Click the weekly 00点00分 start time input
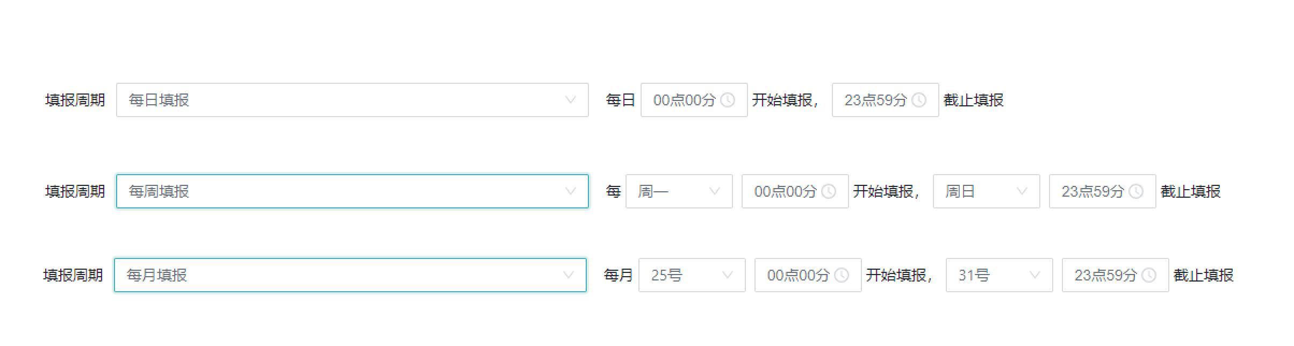 tap(785, 191)
